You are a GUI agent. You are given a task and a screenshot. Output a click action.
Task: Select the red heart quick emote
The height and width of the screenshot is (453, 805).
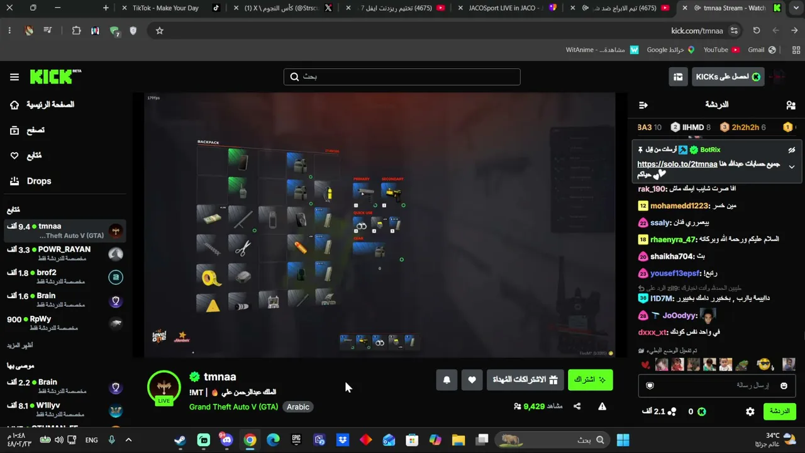tap(645, 365)
